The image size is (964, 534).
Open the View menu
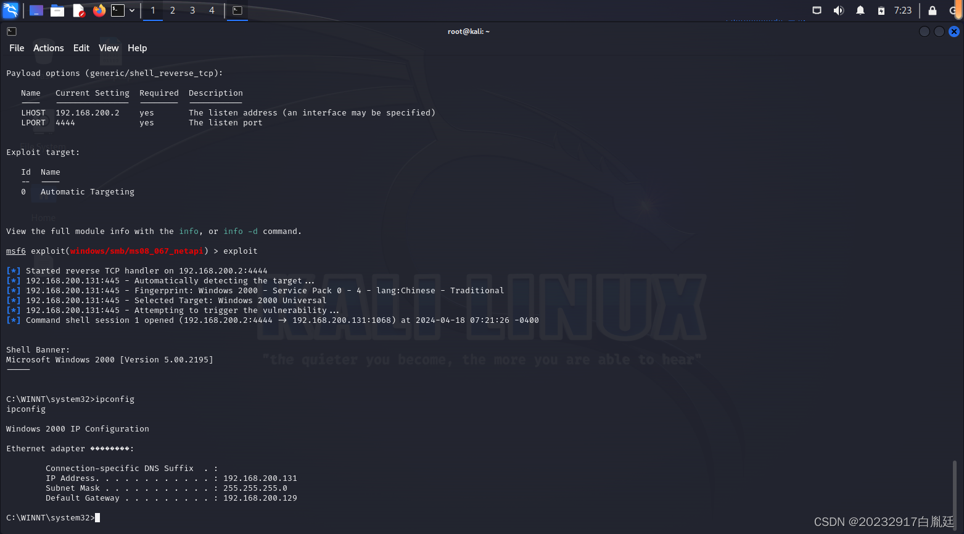tap(109, 48)
